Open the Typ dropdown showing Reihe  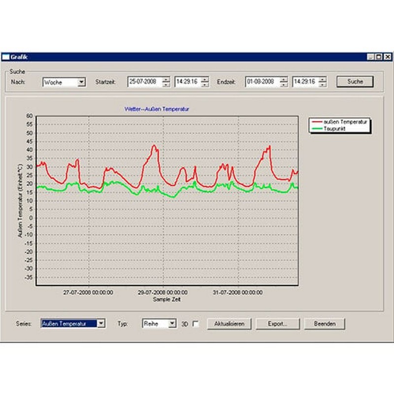[x=172, y=324]
